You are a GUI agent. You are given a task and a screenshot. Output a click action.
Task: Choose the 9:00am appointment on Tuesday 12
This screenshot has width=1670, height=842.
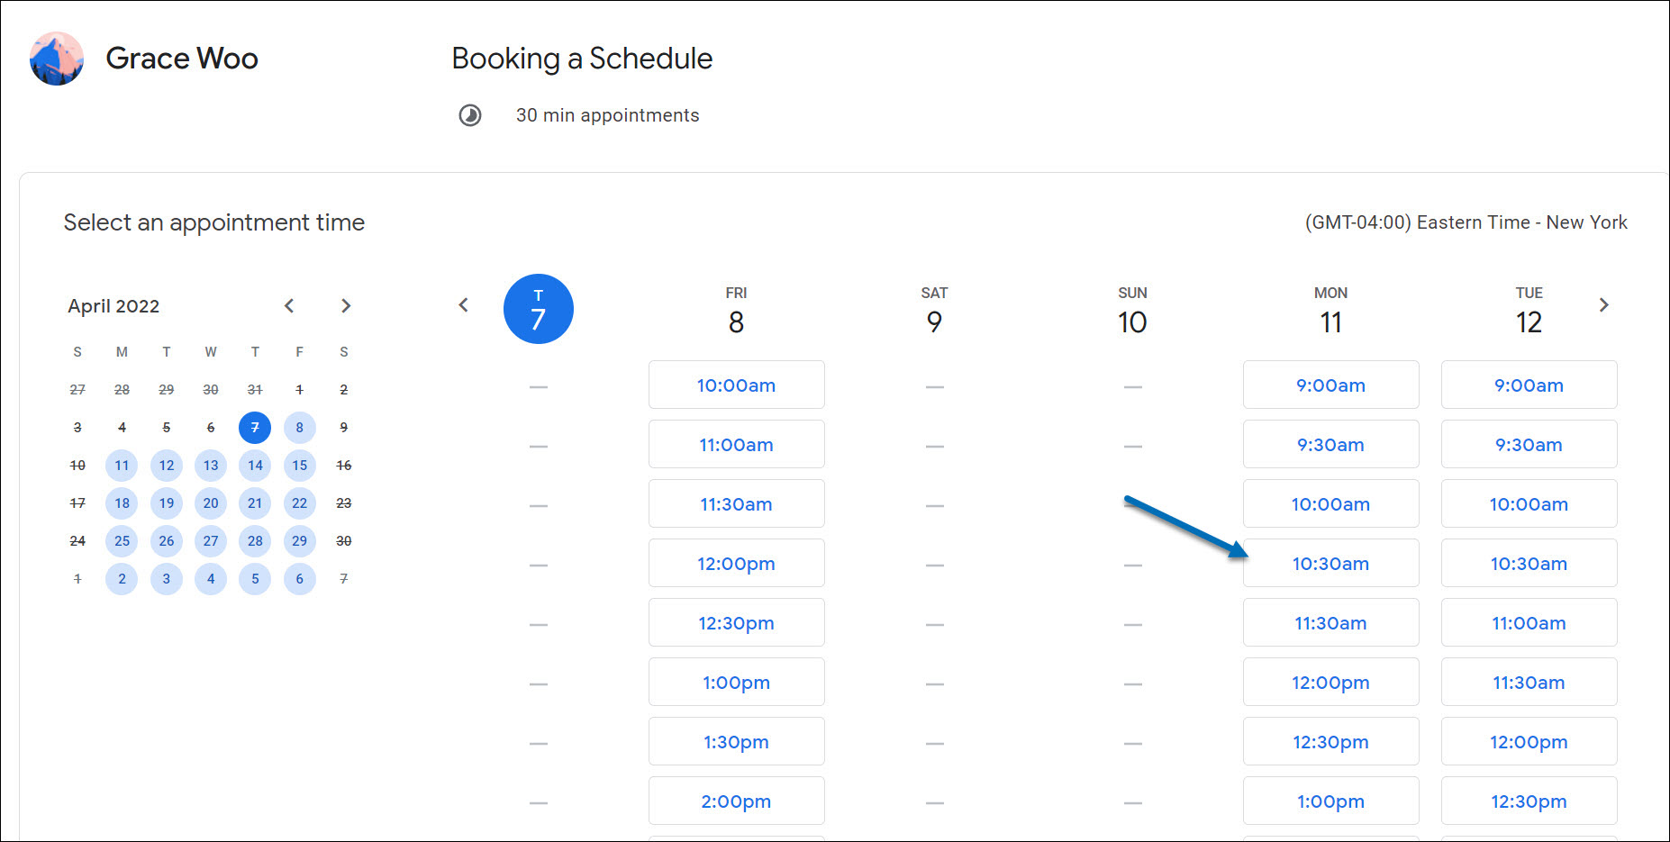point(1529,385)
